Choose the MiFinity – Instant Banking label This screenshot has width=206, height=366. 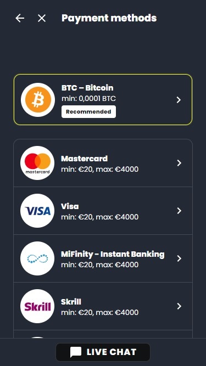click(113, 254)
